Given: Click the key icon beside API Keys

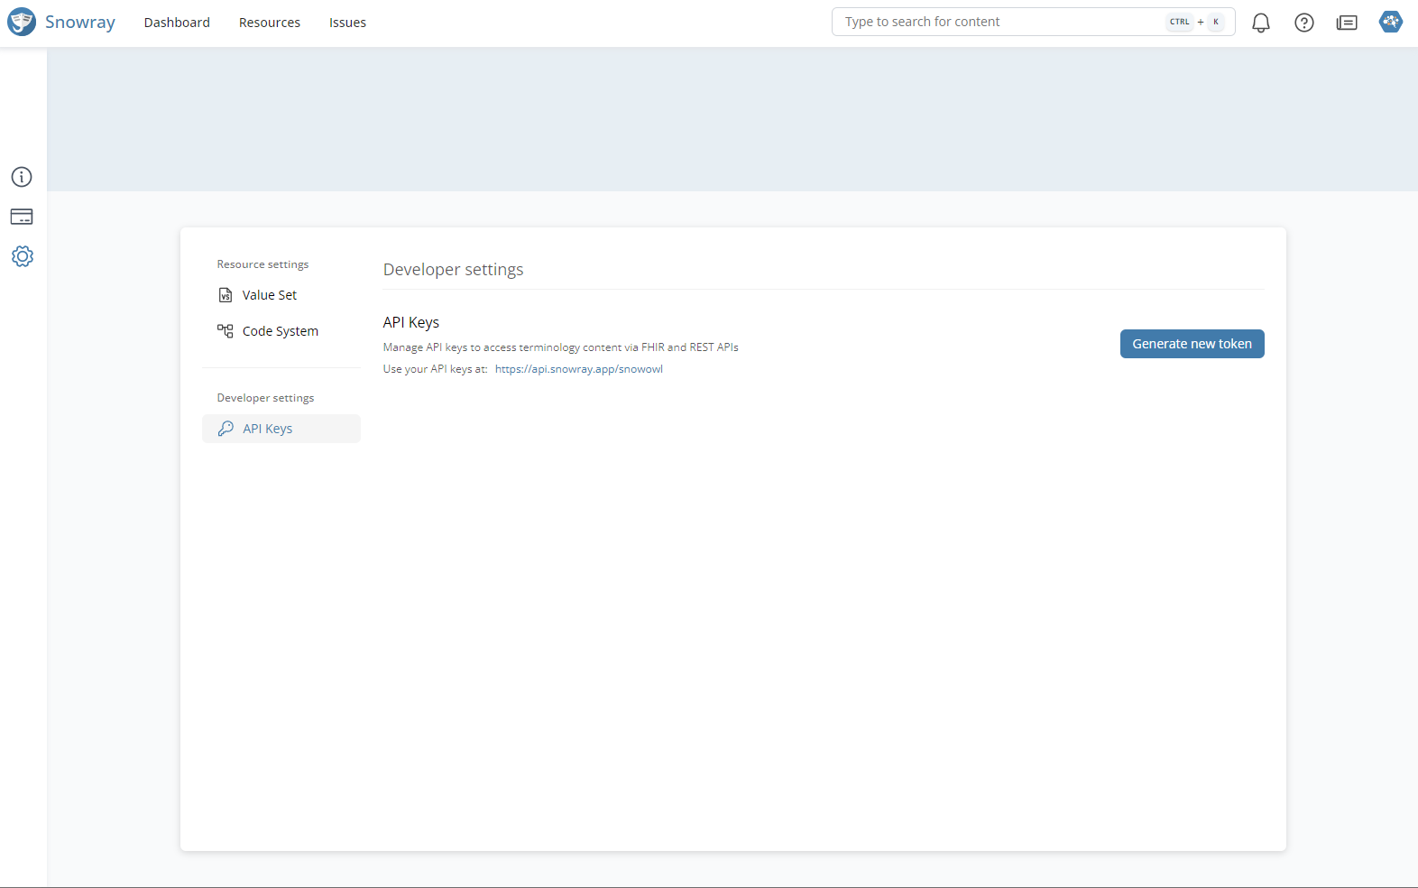Looking at the screenshot, I should pyautogui.click(x=226, y=429).
